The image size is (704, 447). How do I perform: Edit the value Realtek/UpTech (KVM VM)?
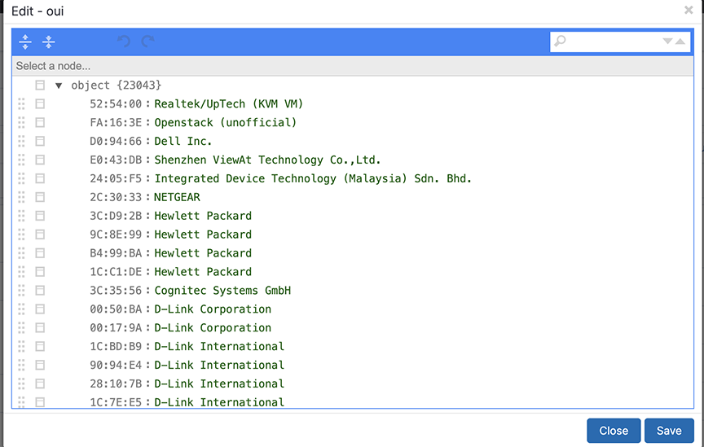(x=228, y=104)
